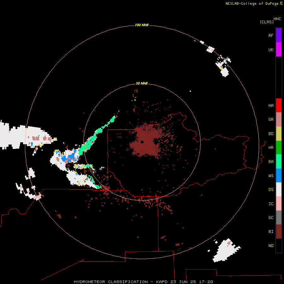Screen dimensions: 284x284
Task: Click the RF legend label
Action: click(x=271, y=35)
